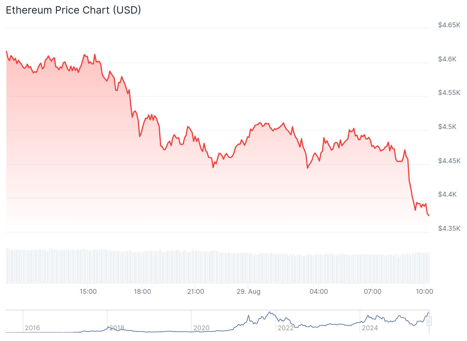This screenshot has width=467, height=341.
Task: Click the $4.5K price axis label
Action: 447,127
